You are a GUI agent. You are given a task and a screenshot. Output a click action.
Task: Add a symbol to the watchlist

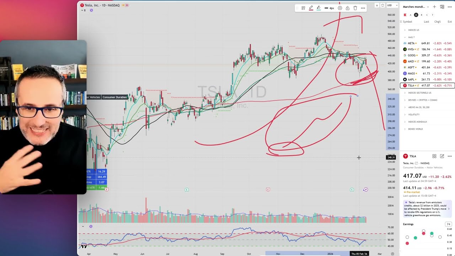tap(434, 7)
